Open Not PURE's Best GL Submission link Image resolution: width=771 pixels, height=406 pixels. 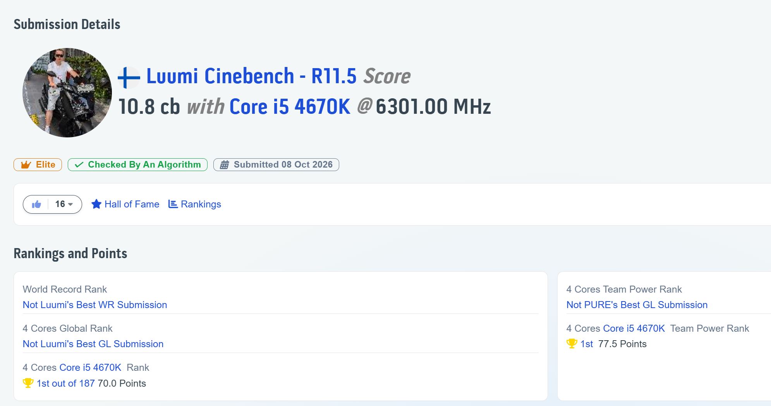click(637, 305)
